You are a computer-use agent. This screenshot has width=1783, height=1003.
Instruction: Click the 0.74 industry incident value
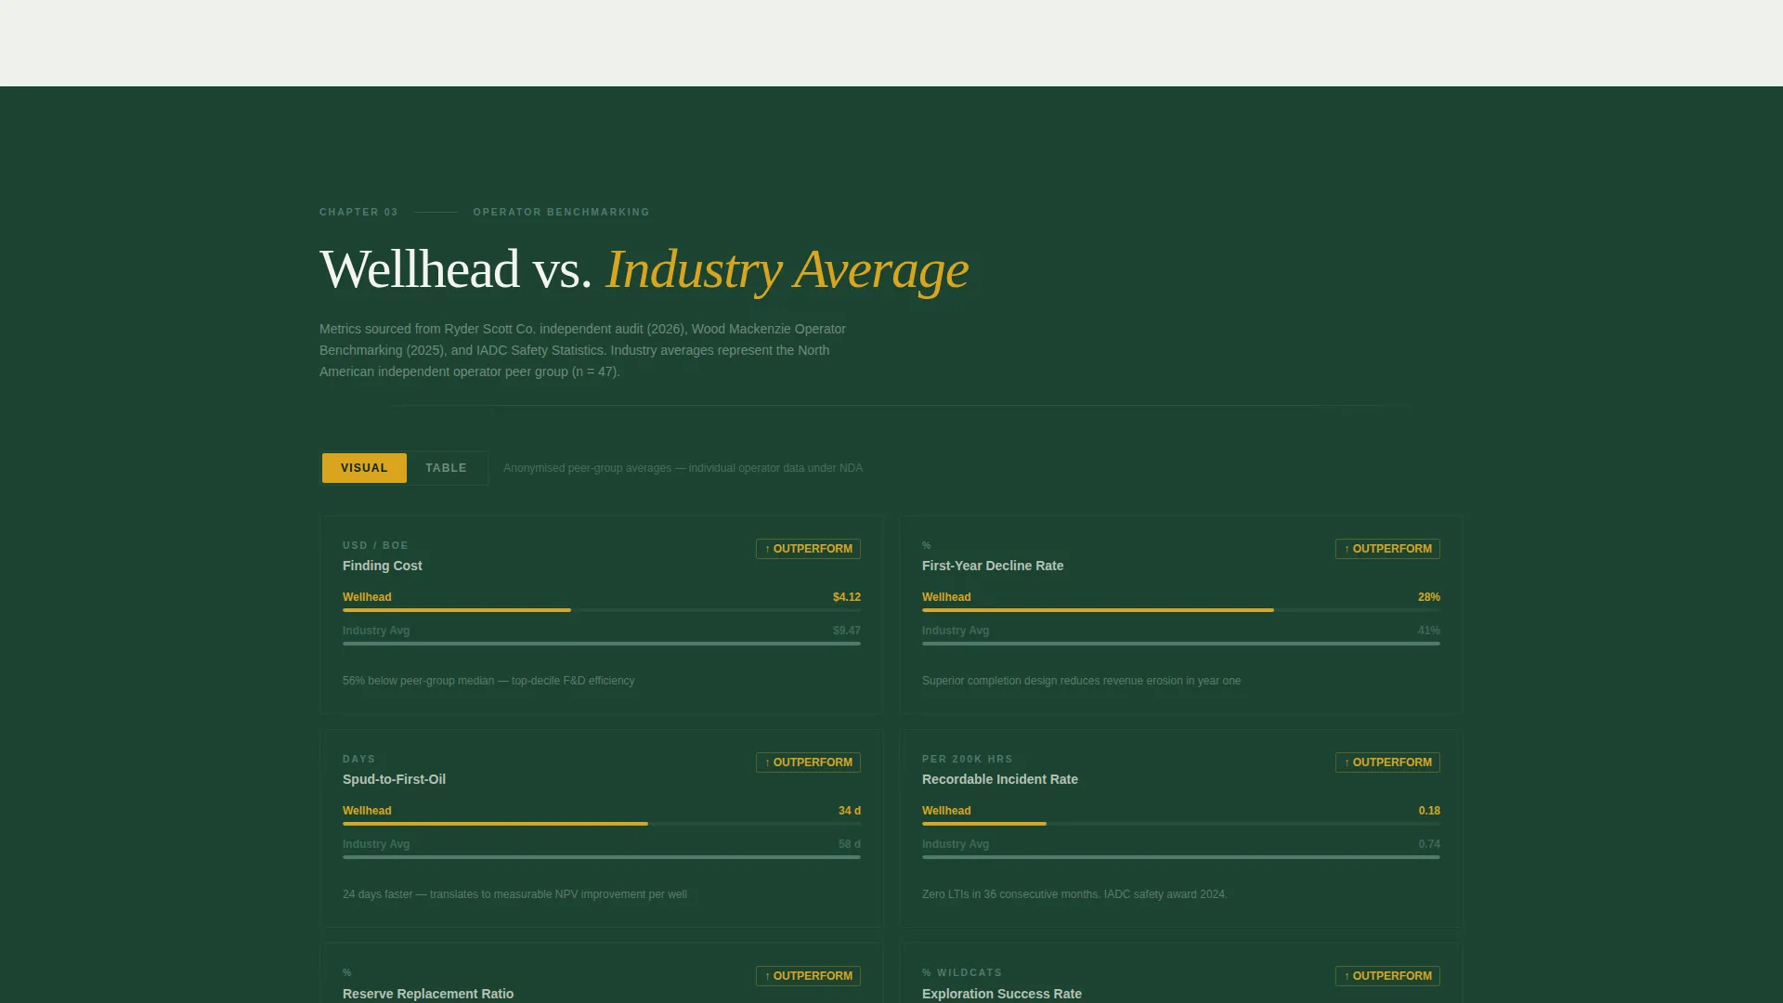point(1429,844)
